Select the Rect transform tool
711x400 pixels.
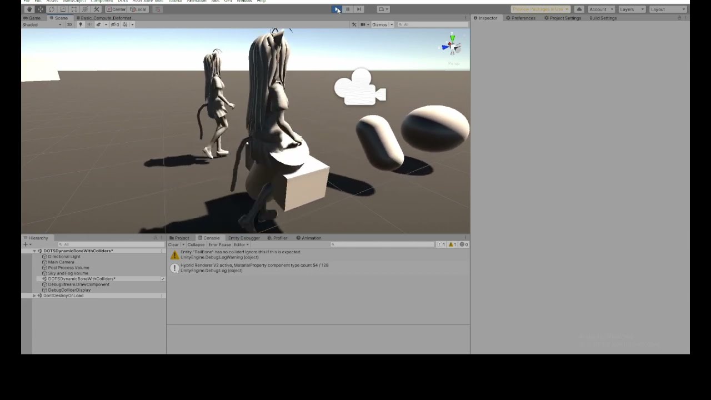(x=73, y=9)
